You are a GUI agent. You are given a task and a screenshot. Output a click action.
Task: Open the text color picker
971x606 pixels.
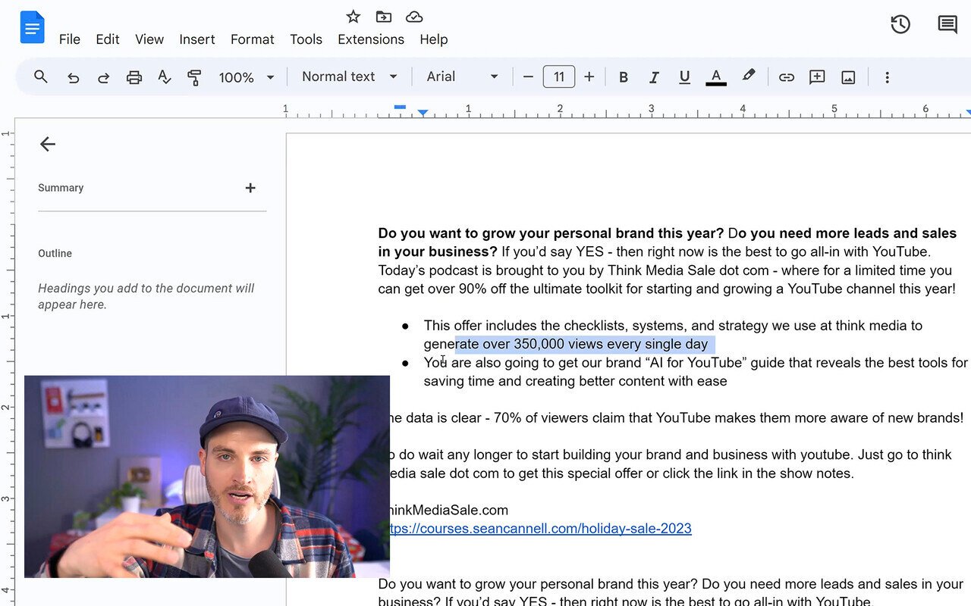716,77
